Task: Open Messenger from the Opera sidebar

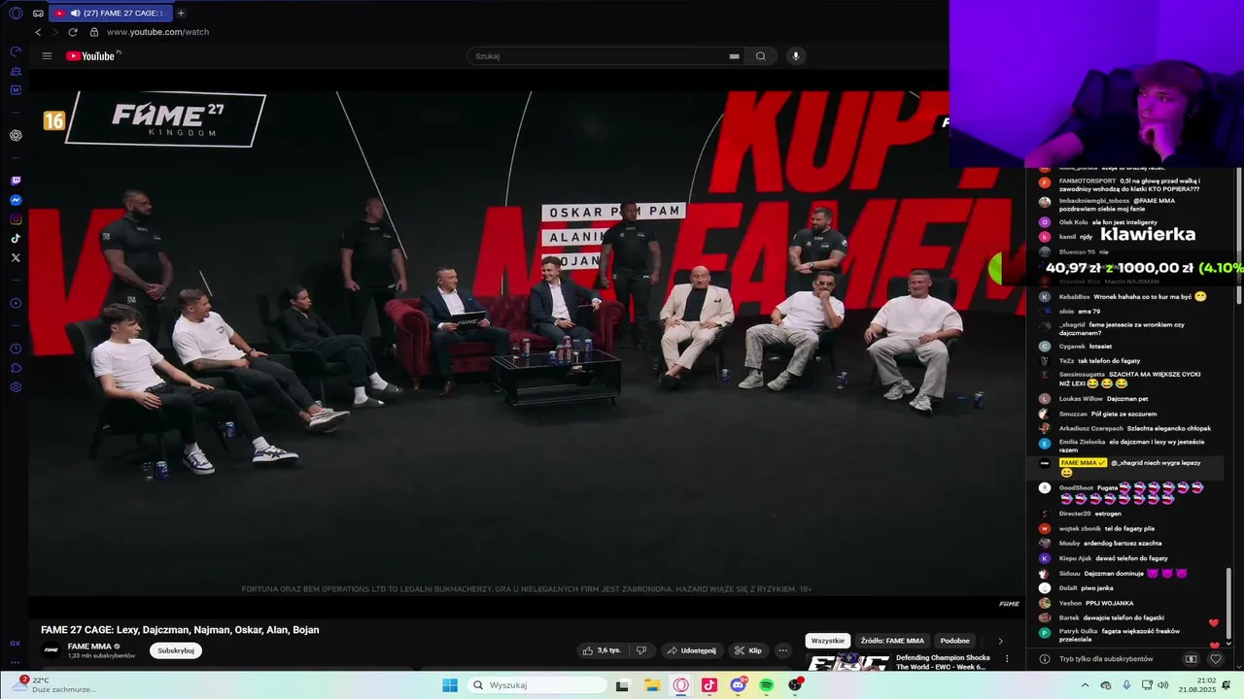Action: [16, 200]
